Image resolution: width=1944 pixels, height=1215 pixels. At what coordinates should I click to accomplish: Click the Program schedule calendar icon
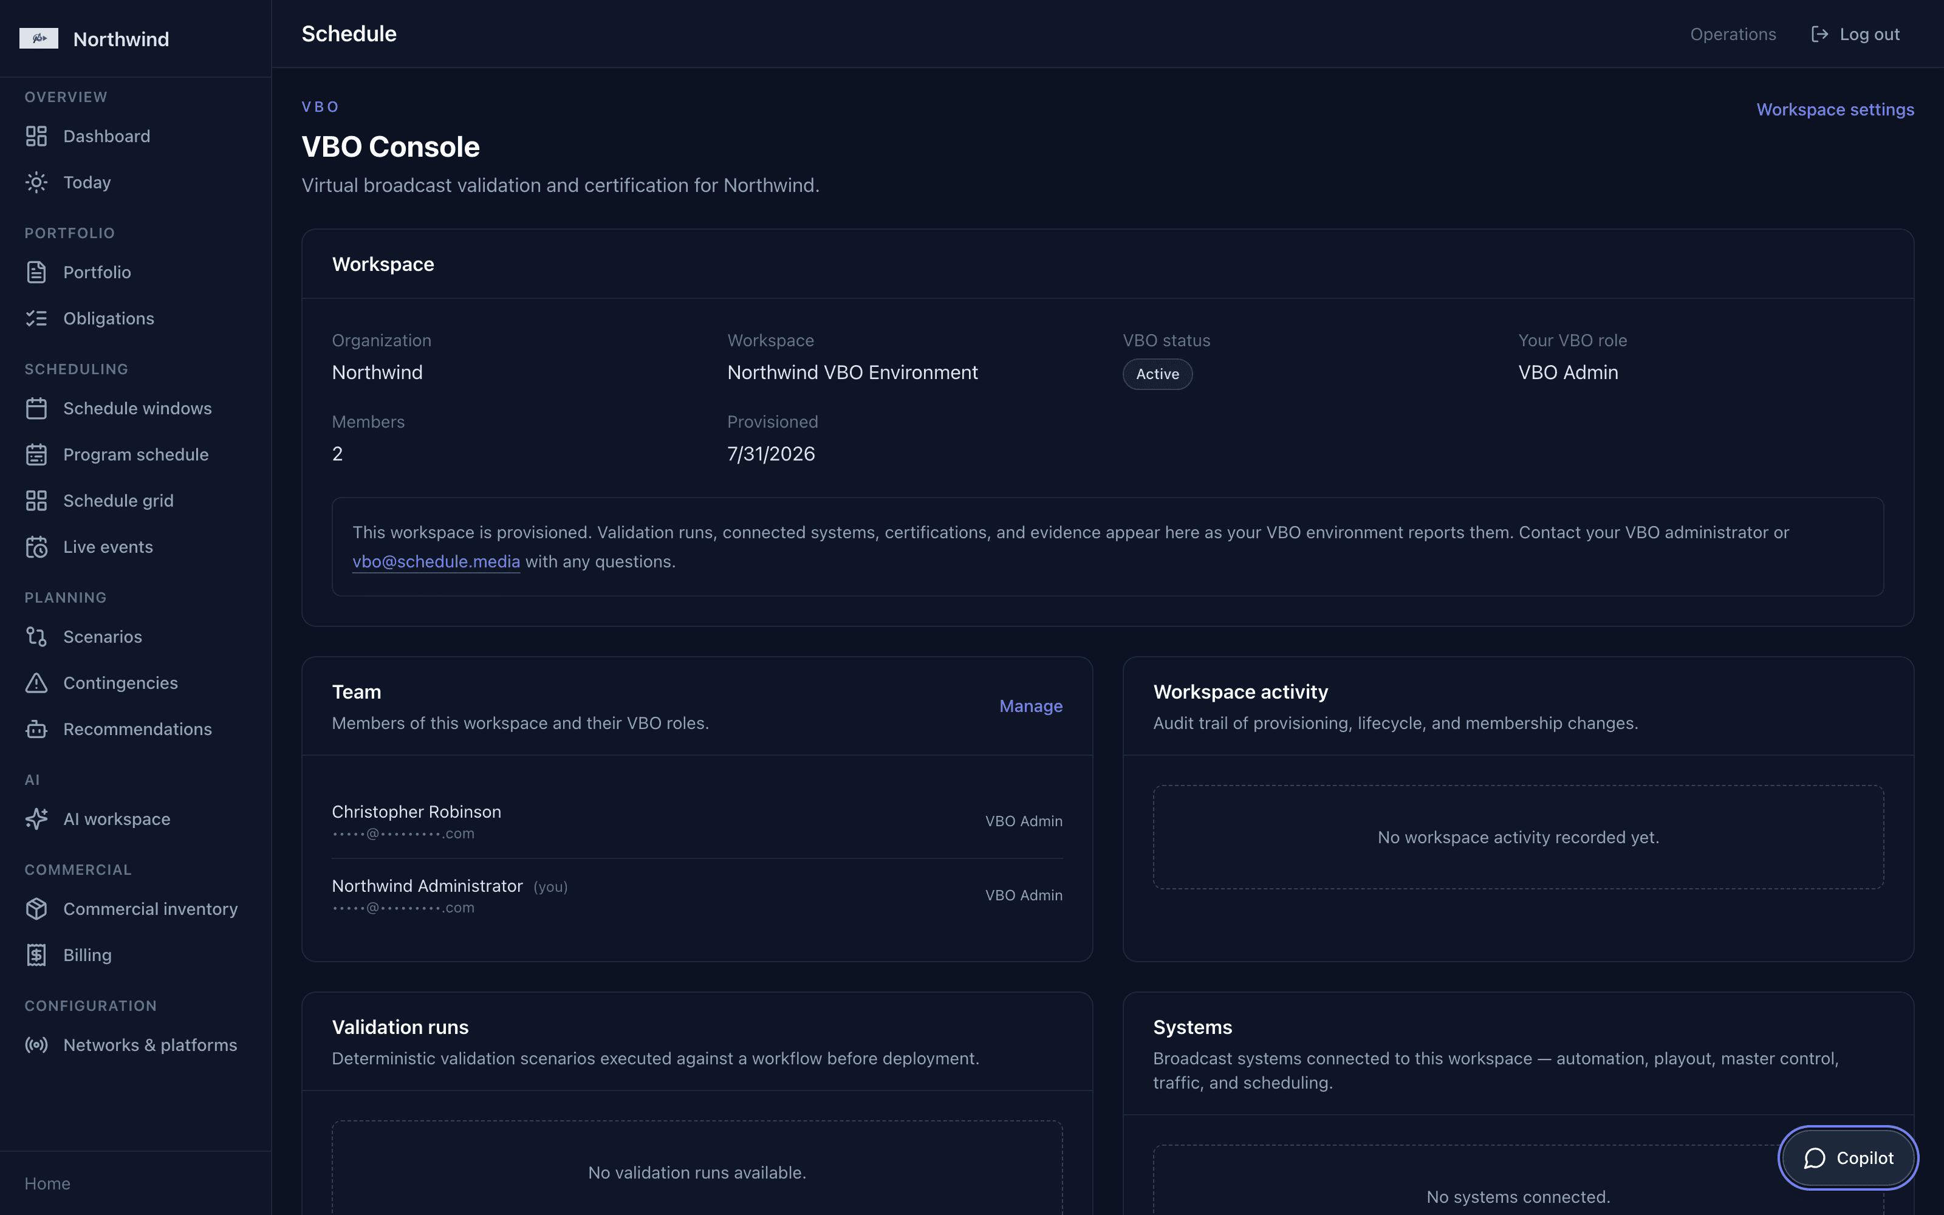coord(36,455)
